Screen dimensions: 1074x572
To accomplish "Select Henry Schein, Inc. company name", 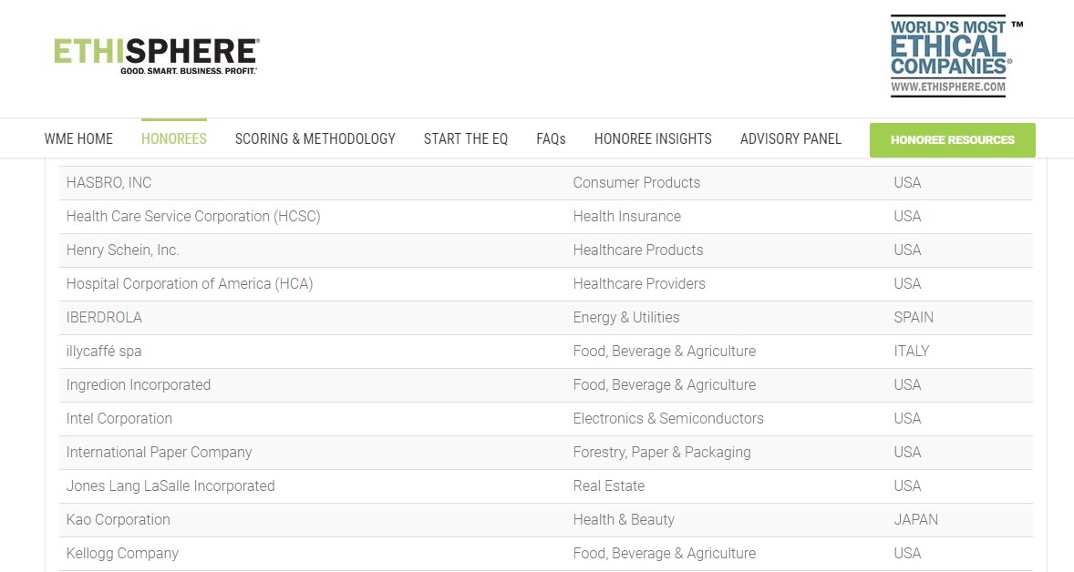I will 122,250.
